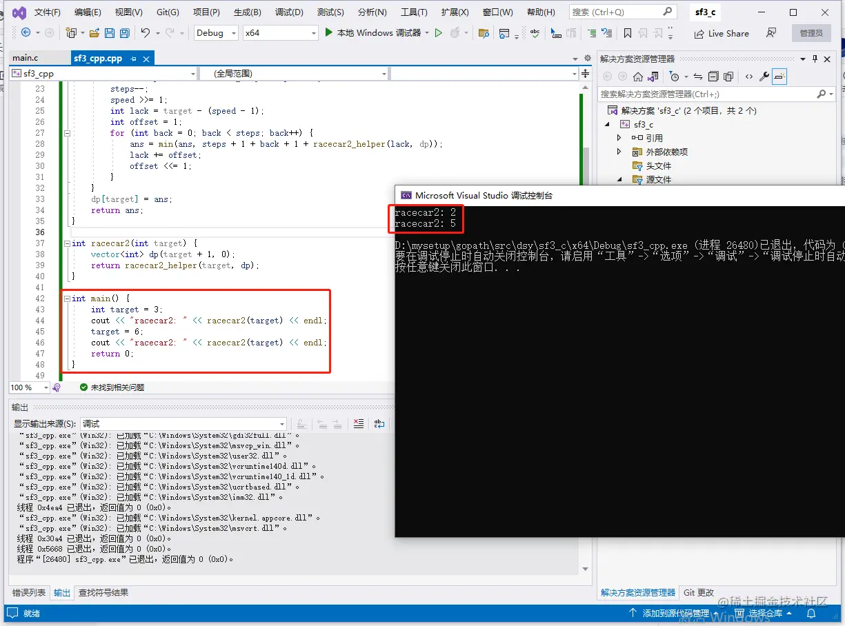This screenshot has height=626, width=845.
Task: Switch between solution and folder views icon
Action: [653, 77]
